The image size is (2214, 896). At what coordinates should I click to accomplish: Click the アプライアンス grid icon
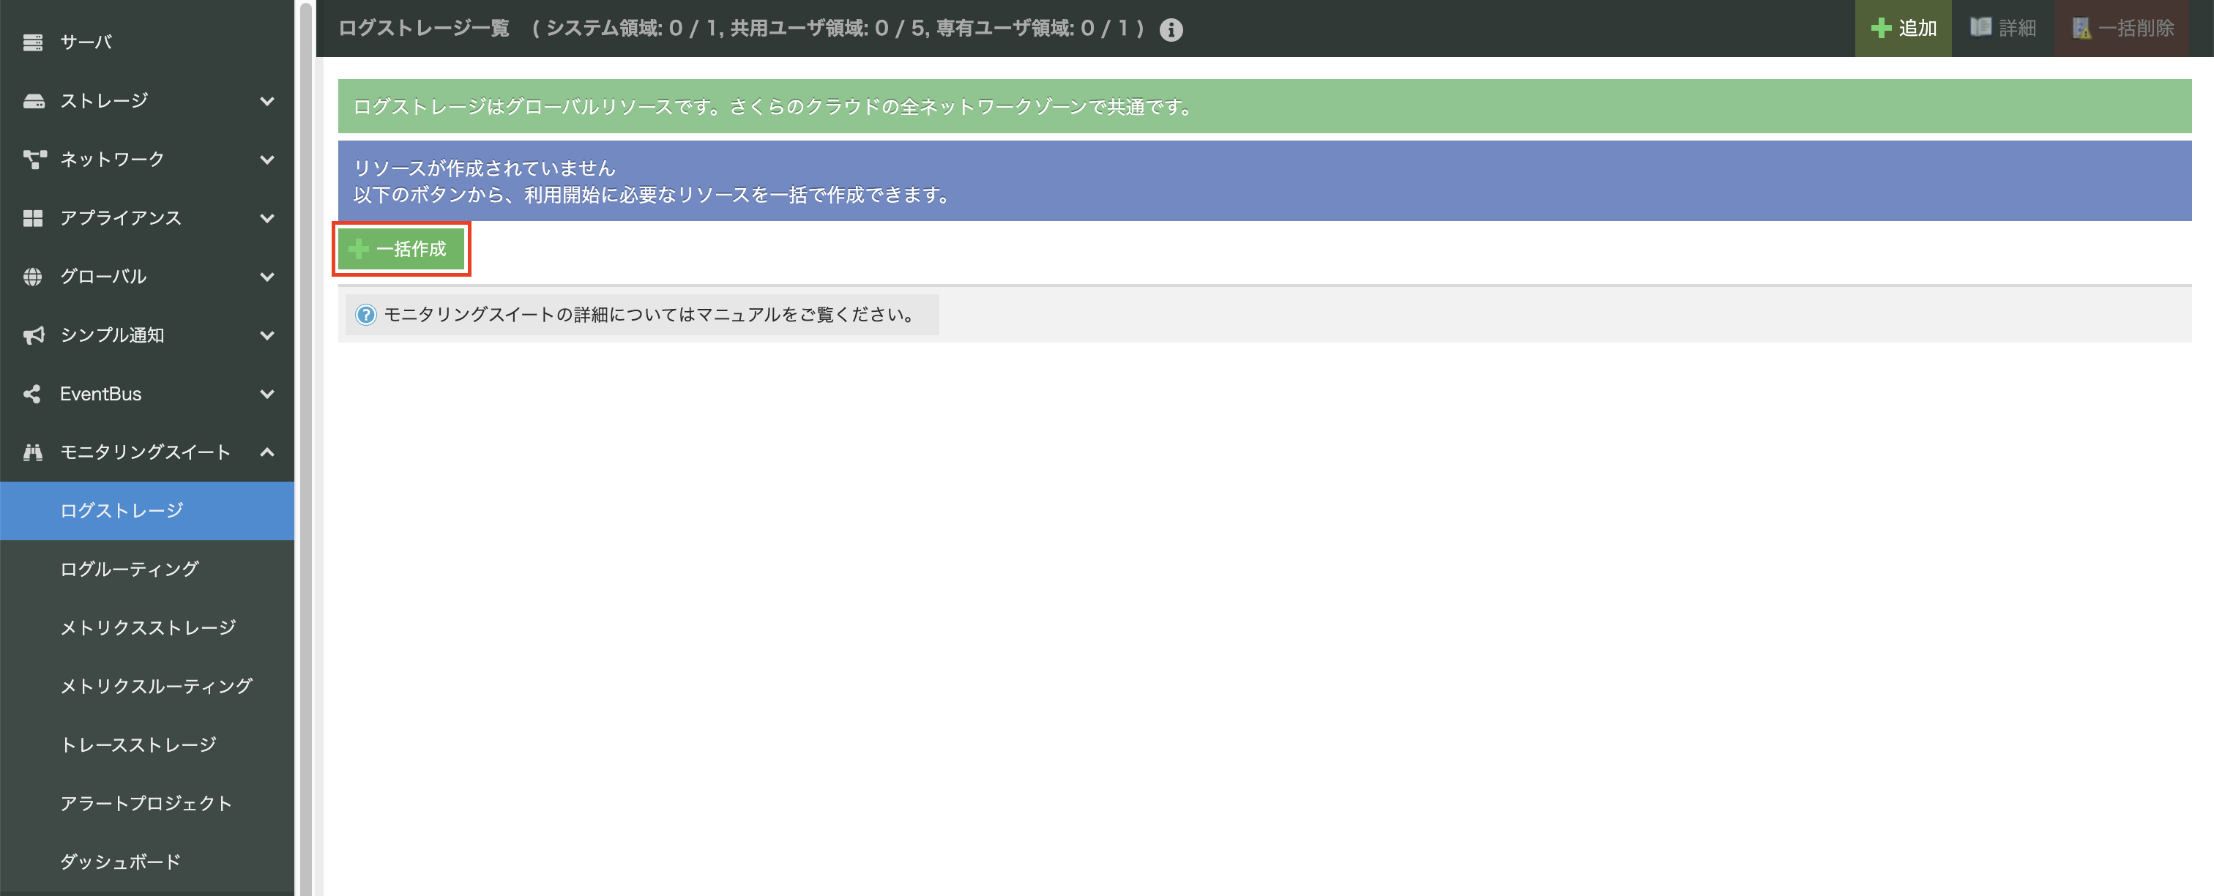coord(33,218)
